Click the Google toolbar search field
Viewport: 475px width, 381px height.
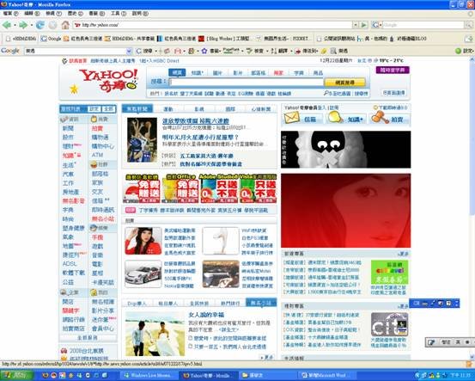tap(75, 51)
